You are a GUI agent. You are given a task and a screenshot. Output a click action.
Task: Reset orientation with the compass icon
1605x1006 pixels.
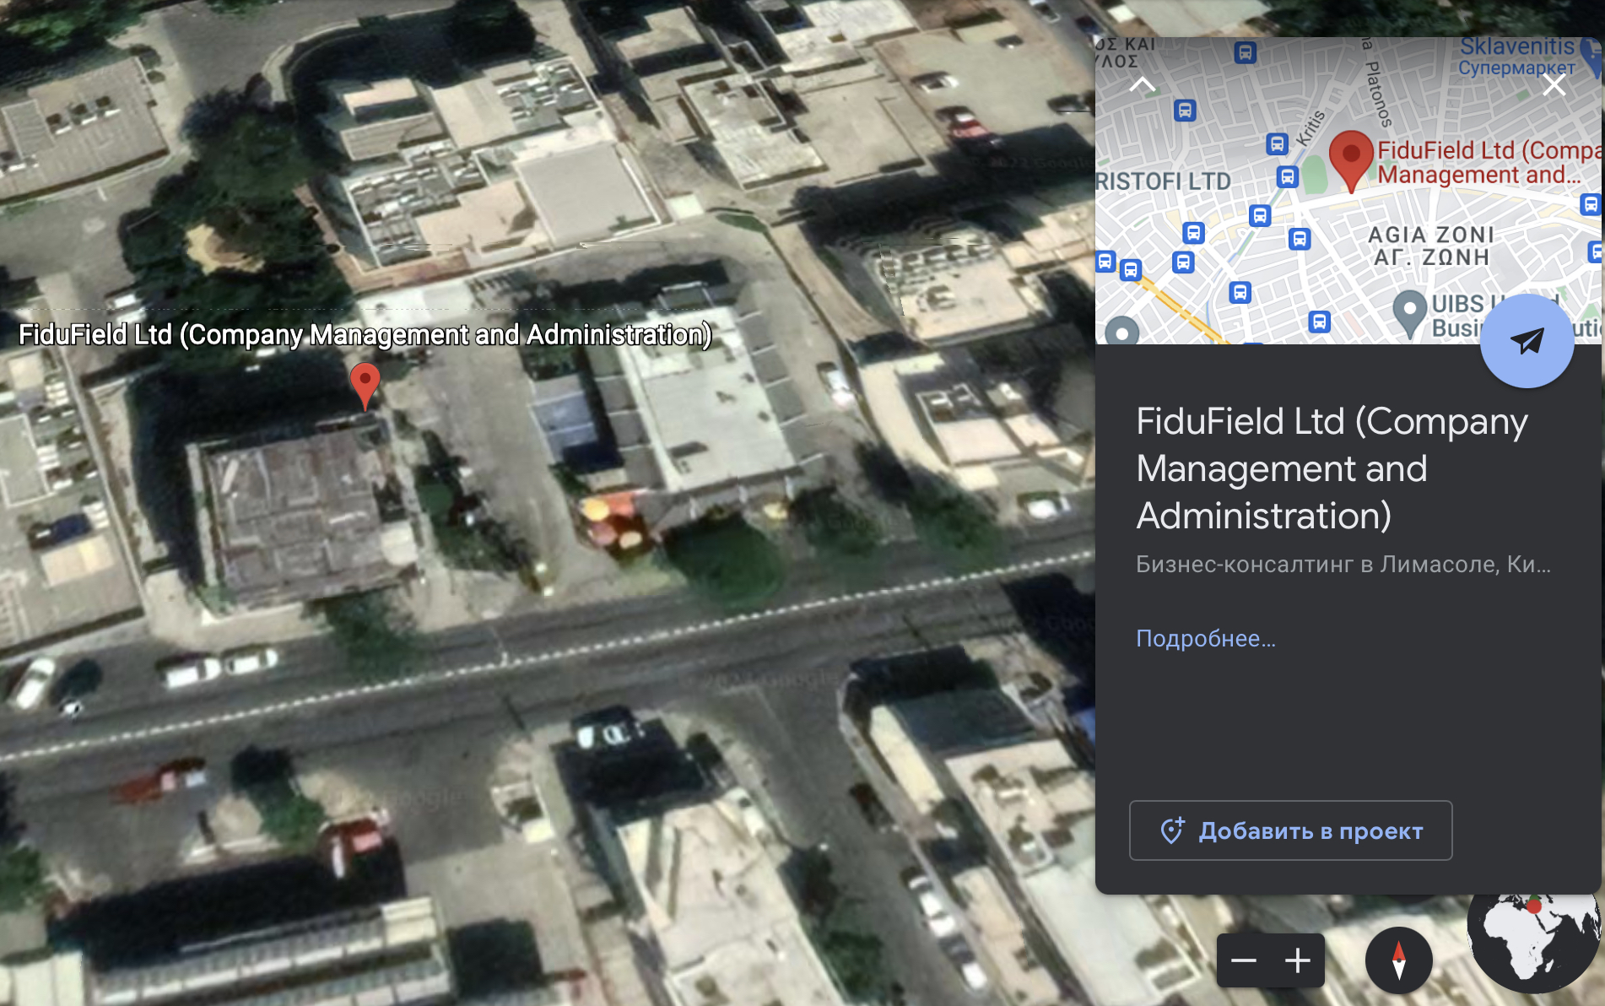pos(1398,960)
